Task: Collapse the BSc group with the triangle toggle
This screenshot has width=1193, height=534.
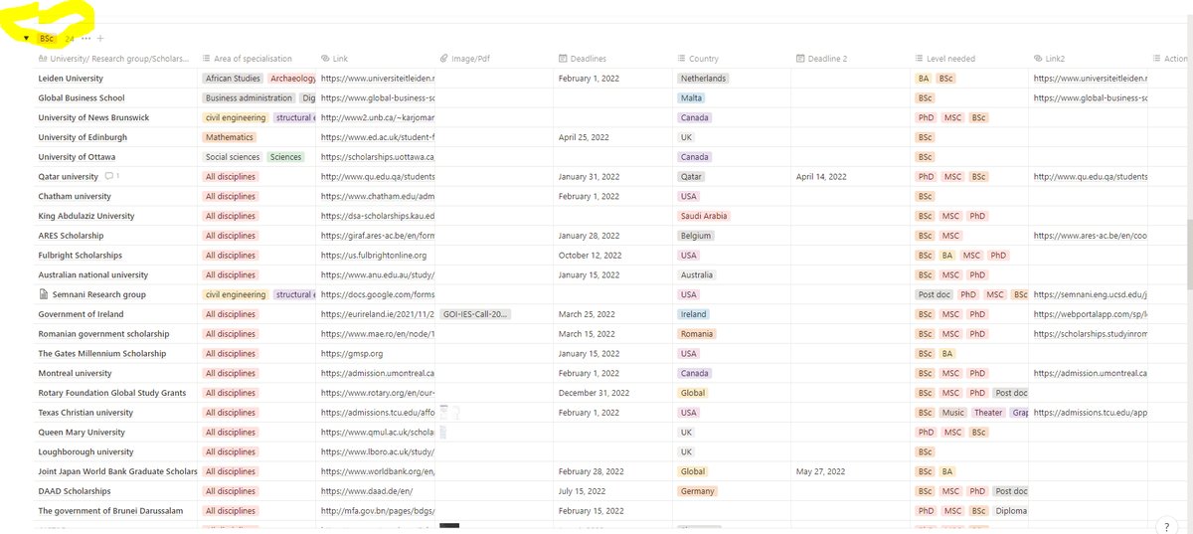Action: coord(26,39)
